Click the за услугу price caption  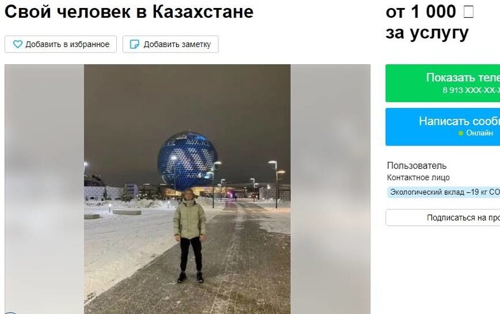click(427, 33)
